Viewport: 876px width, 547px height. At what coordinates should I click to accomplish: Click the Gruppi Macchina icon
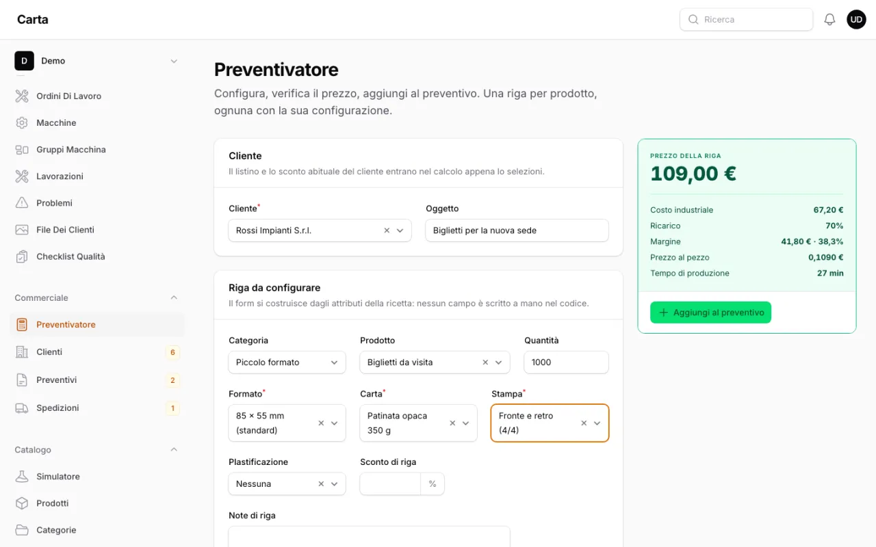[x=22, y=150]
